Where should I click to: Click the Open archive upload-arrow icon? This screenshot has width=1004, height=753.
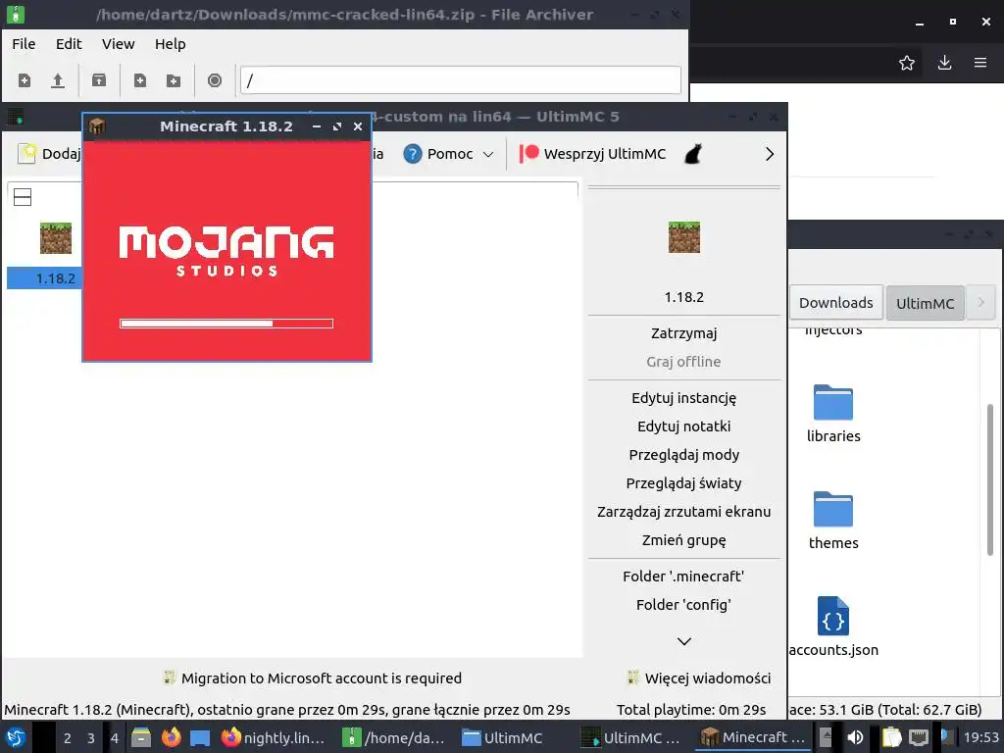click(58, 80)
